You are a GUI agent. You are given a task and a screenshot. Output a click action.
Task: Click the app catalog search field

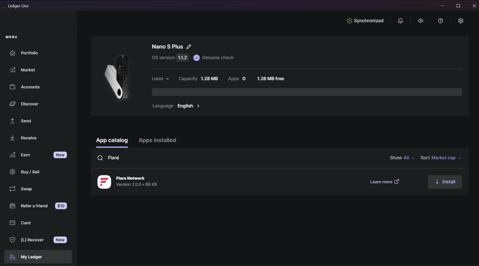tap(234, 158)
